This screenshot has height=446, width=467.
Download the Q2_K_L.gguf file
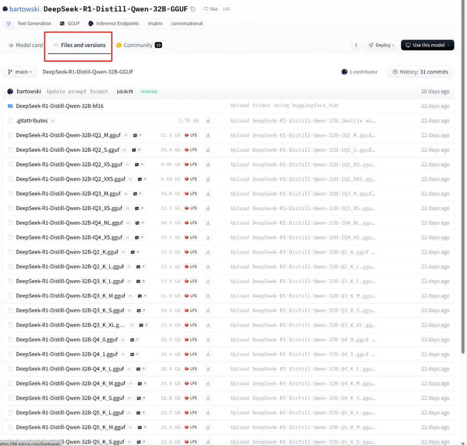click(208, 267)
